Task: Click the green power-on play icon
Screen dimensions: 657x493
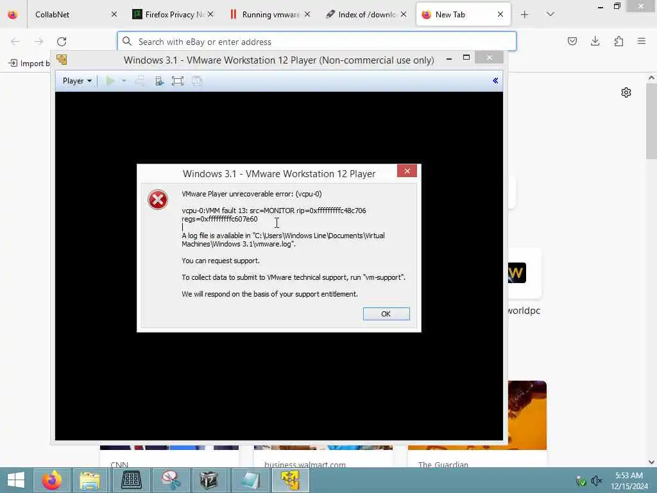Action: click(x=110, y=81)
